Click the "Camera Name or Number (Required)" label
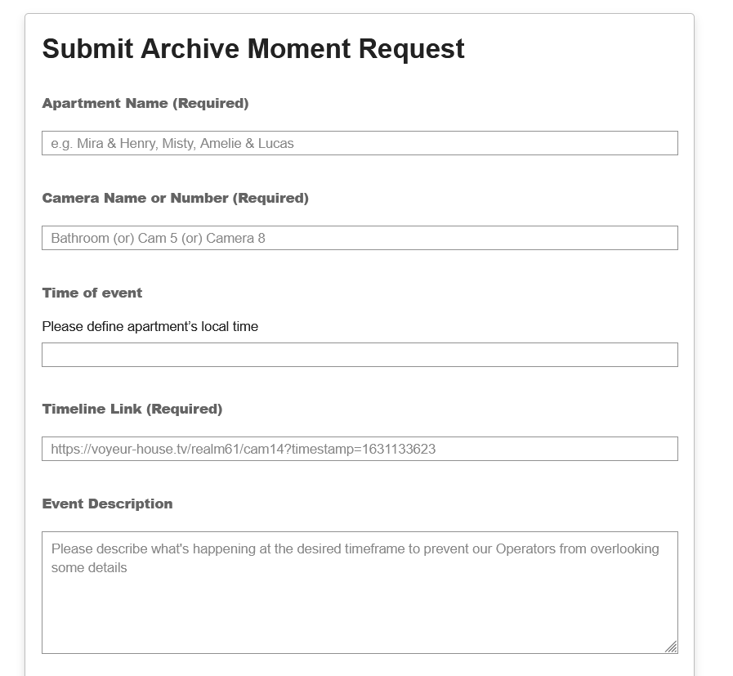 [175, 198]
